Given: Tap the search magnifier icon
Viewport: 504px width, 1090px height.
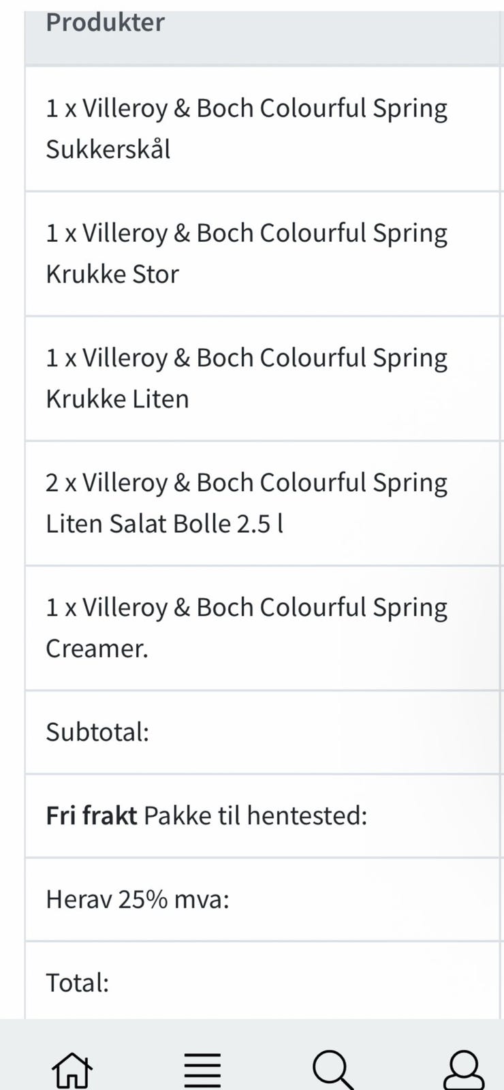Looking at the screenshot, I should click(332, 1068).
